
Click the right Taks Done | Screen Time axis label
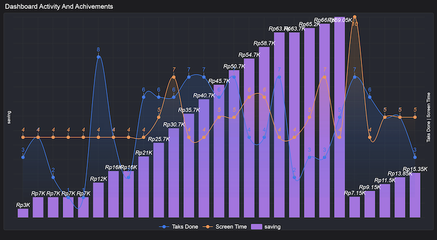pyautogui.click(x=429, y=117)
